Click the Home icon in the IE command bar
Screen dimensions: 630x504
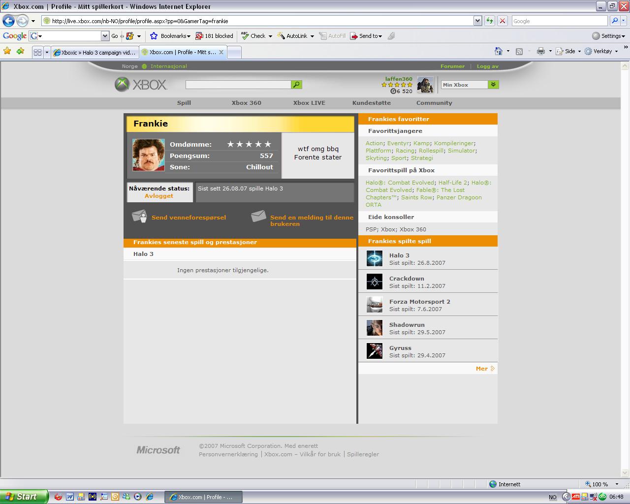pyautogui.click(x=499, y=51)
